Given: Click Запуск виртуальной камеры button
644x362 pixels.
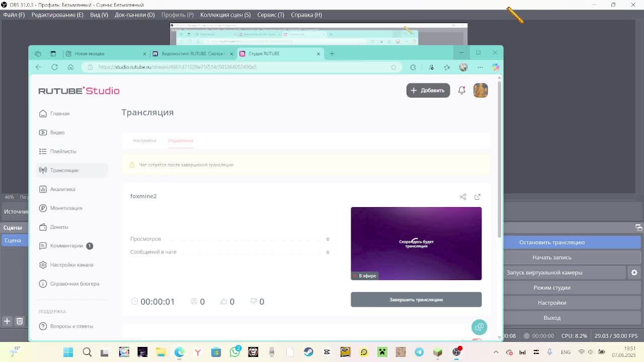Looking at the screenshot, I should pos(565,273).
